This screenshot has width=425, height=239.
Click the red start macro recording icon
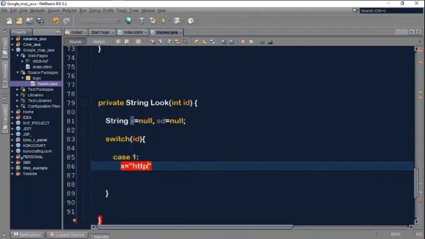point(243,42)
